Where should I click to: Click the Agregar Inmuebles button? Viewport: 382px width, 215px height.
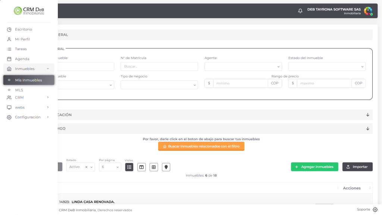tap(314, 167)
